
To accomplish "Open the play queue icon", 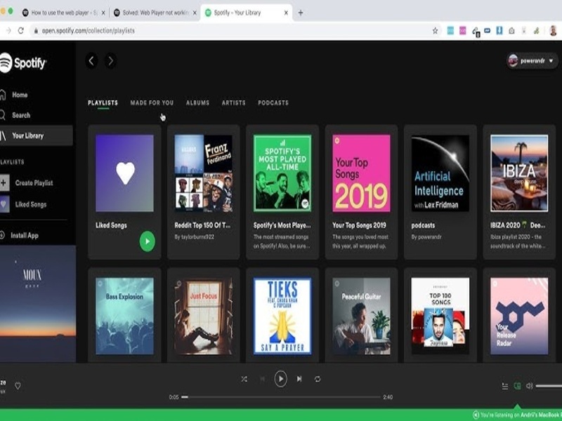I will (x=504, y=386).
